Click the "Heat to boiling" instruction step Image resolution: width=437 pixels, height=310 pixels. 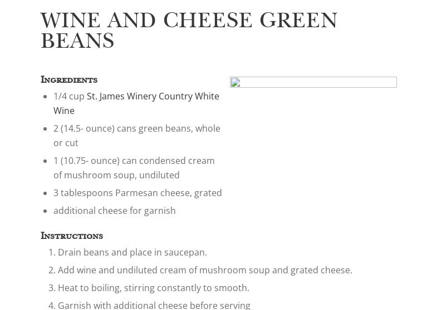(154, 288)
